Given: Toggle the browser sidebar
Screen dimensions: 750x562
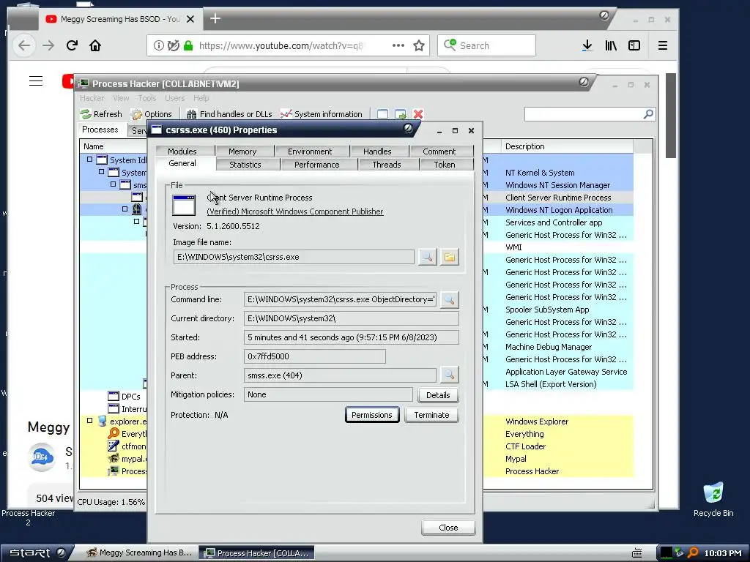Looking at the screenshot, I should [634, 46].
